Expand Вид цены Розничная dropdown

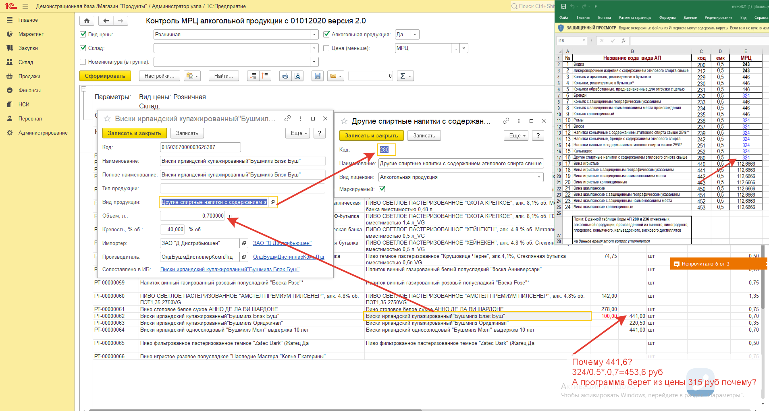[x=314, y=34]
